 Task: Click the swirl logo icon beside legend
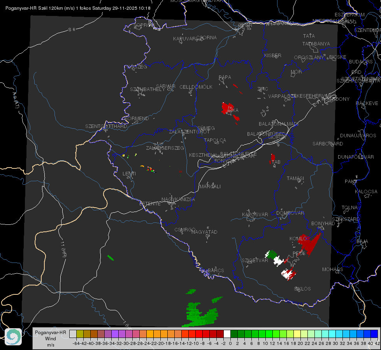pyautogui.click(x=13, y=337)
